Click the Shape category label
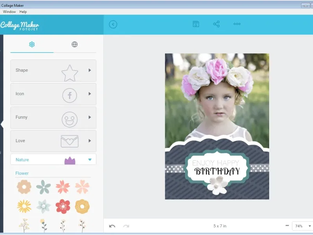This screenshot has height=235, width=313. click(22, 70)
